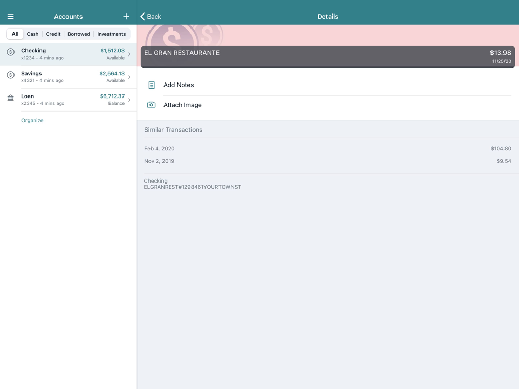Viewport: 519px width, 389px height.
Task: Switch to the Borrowed tab
Action: (79, 34)
